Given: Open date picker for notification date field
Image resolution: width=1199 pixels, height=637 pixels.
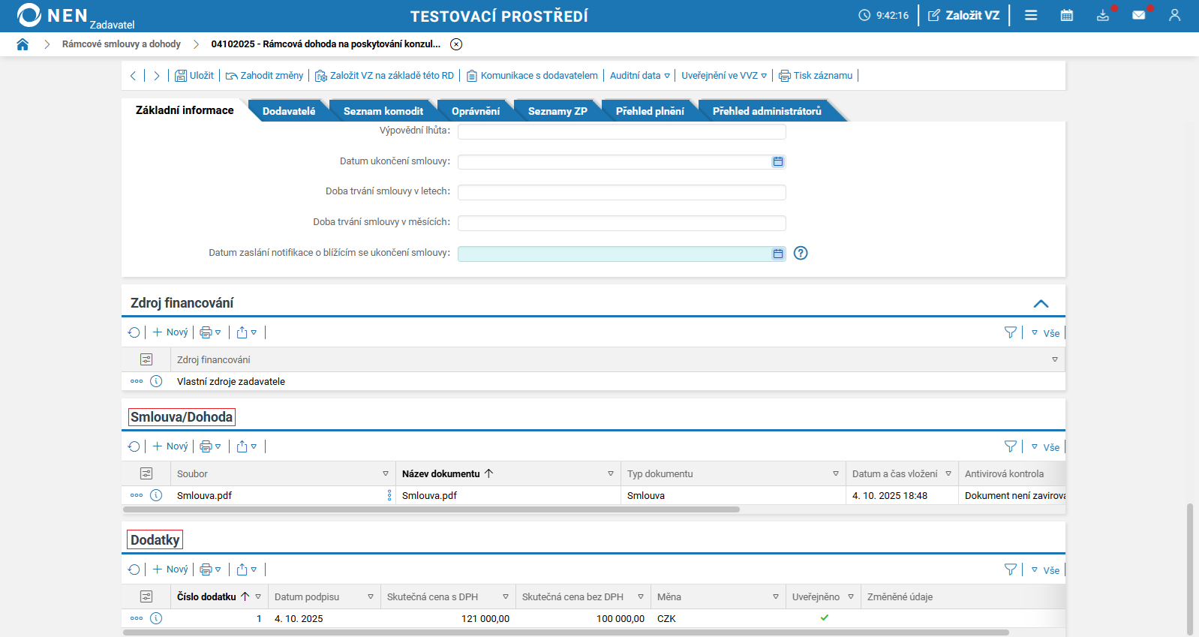Looking at the screenshot, I should tap(778, 254).
